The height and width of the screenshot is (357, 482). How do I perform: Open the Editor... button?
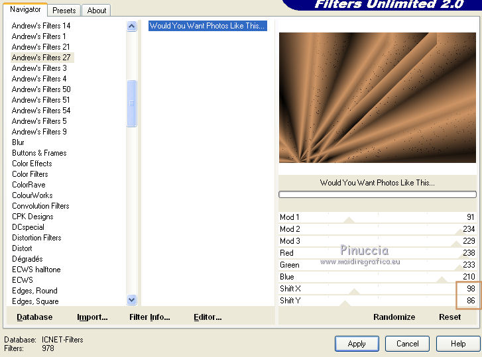[x=208, y=317]
